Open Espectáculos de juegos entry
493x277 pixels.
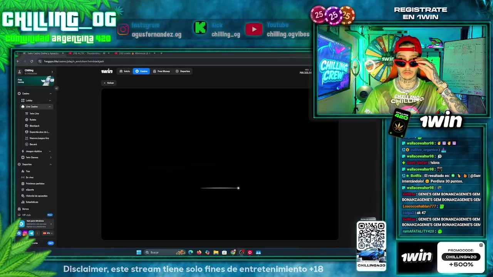[x=37, y=132]
